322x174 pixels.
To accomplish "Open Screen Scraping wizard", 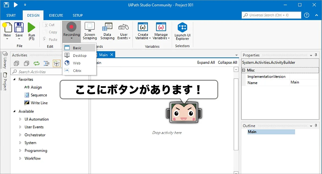I will coord(90,31).
